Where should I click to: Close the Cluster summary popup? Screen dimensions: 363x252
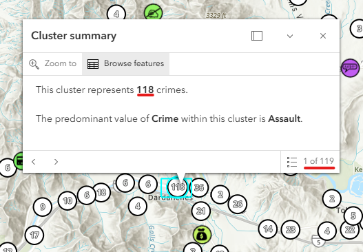pyautogui.click(x=323, y=36)
